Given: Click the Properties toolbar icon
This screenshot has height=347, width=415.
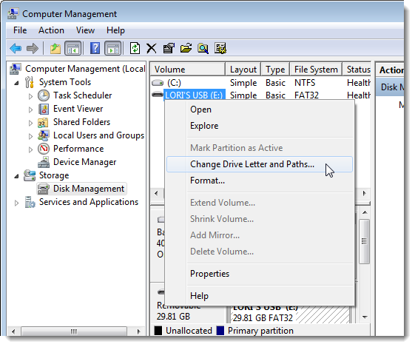Looking at the screenshot, I should coord(169,48).
